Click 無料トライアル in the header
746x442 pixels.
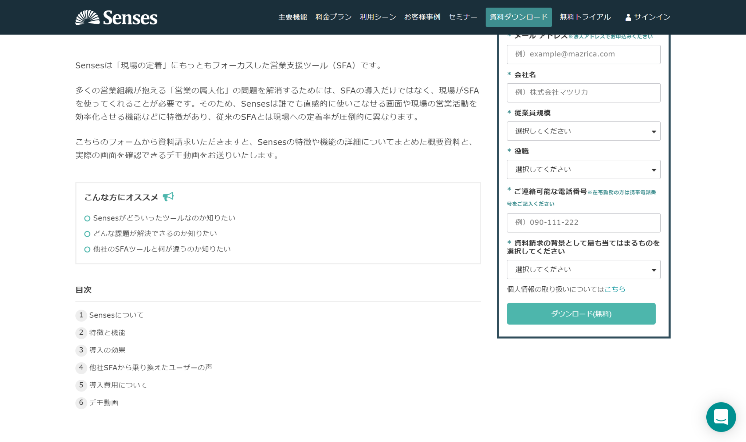pyautogui.click(x=585, y=17)
